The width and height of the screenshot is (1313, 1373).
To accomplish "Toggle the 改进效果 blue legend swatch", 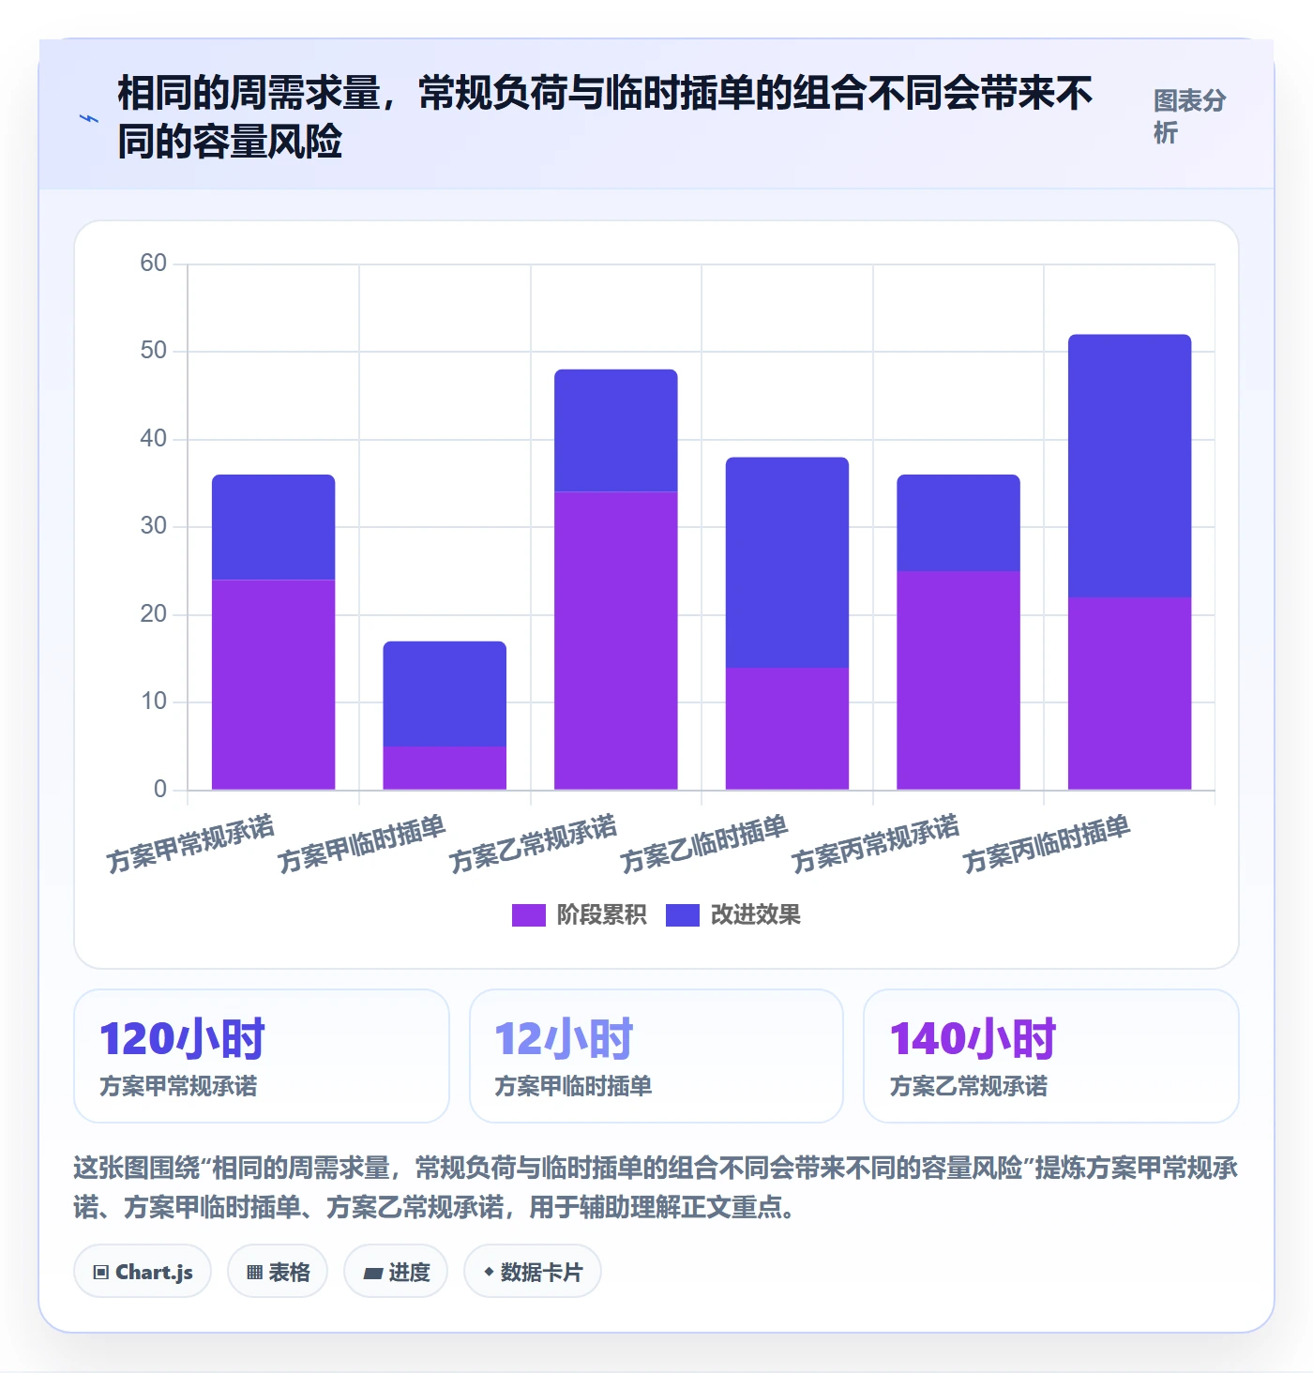I will click(682, 915).
